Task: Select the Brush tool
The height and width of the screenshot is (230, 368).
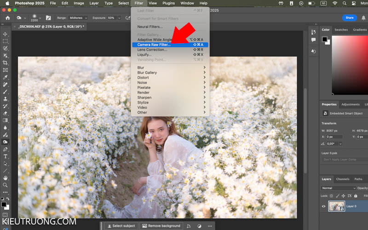Action: point(5,92)
